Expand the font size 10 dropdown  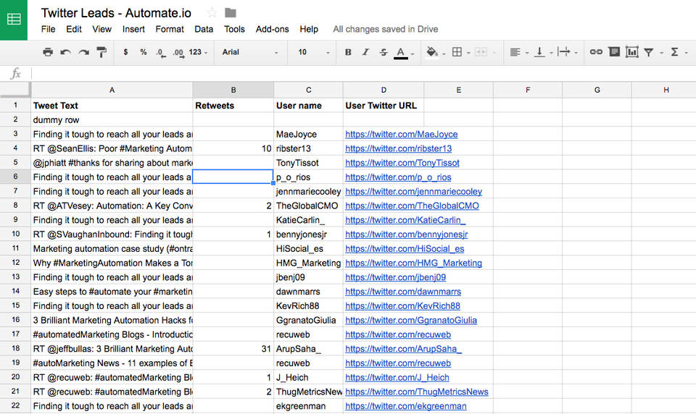313,52
